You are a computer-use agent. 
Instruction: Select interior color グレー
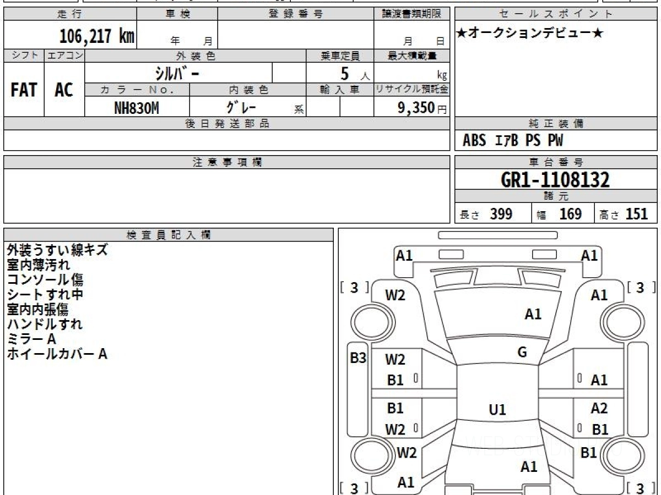point(241,107)
